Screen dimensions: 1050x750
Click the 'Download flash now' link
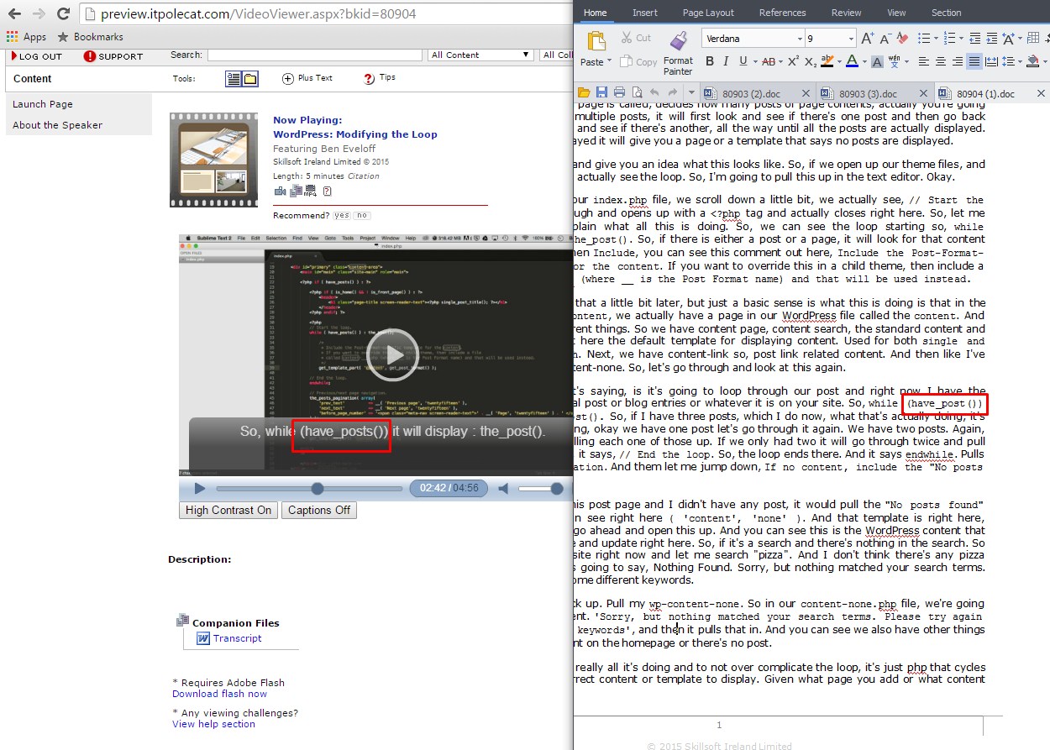[x=219, y=694]
